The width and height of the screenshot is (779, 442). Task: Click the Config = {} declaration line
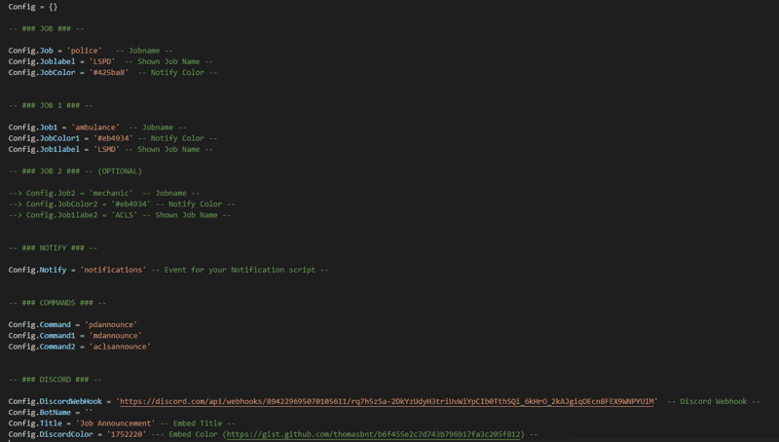click(33, 7)
